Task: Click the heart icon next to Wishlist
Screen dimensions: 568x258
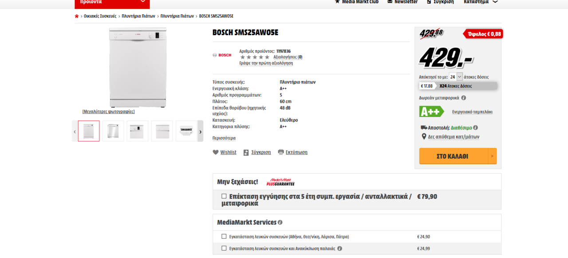Action: point(216,152)
